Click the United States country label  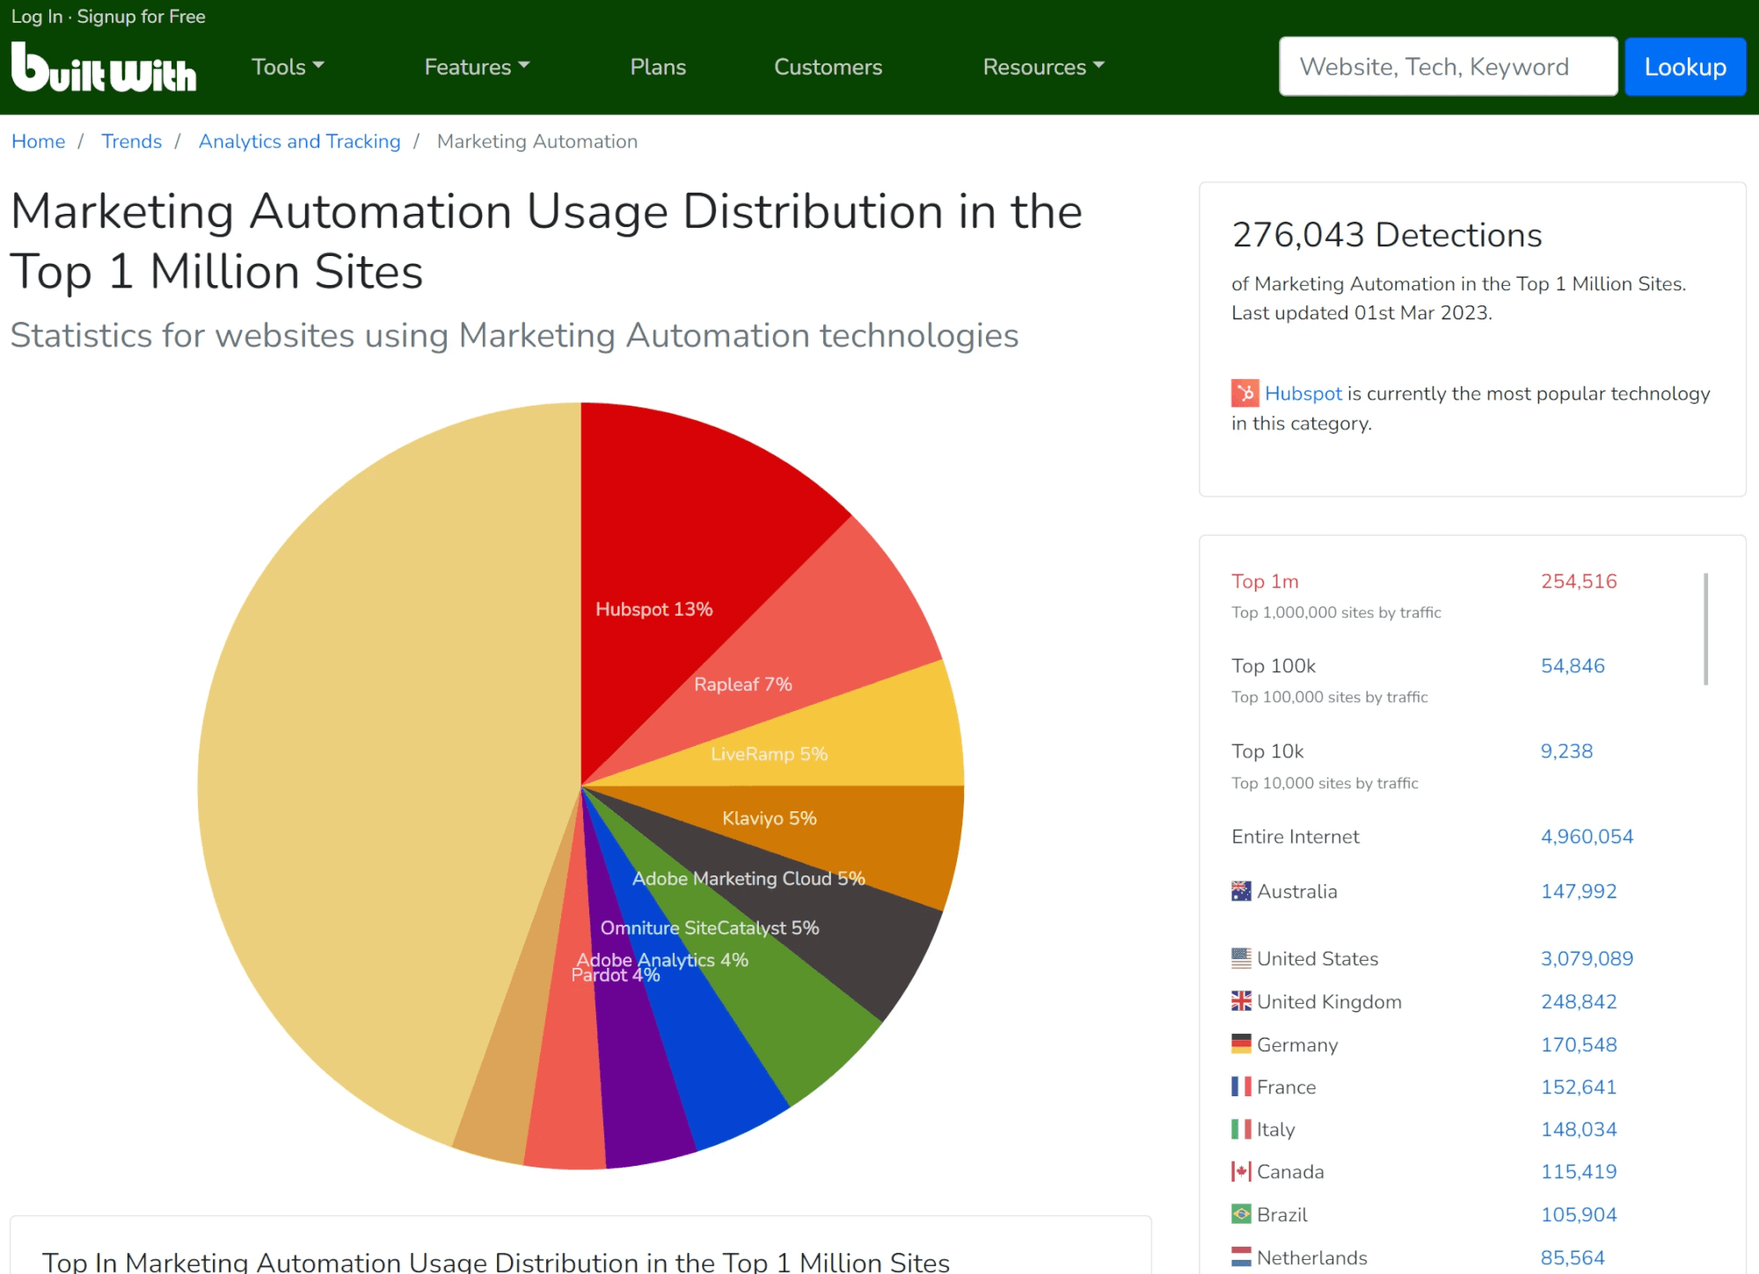pyautogui.click(x=1317, y=958)
